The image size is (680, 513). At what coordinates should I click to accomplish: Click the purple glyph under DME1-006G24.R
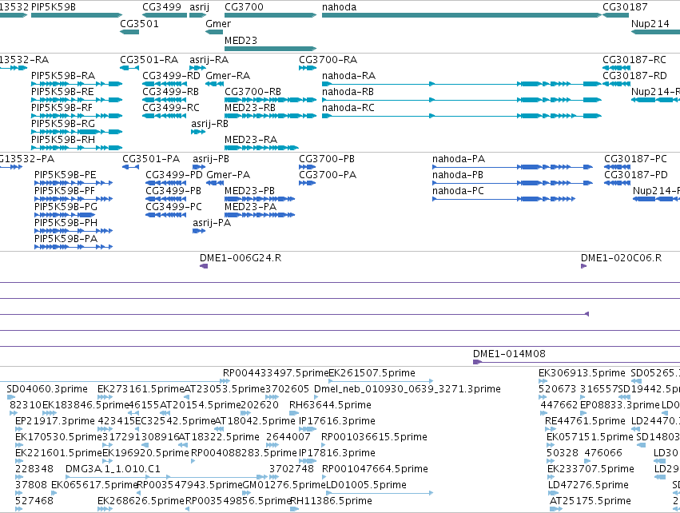(204, 266)
